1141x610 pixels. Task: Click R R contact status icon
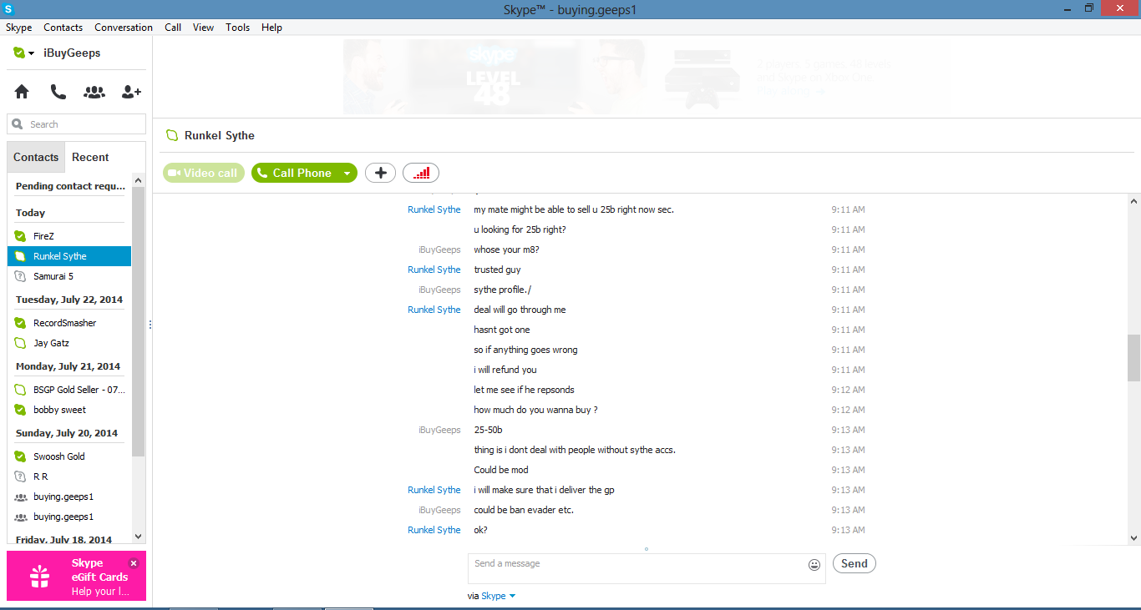click(21, 476)
